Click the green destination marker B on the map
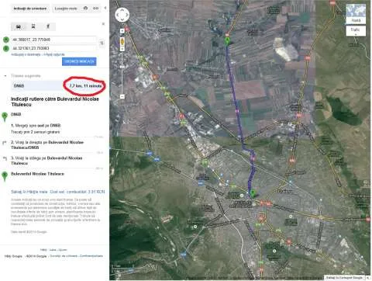372x281 pixels. (253, 193)
